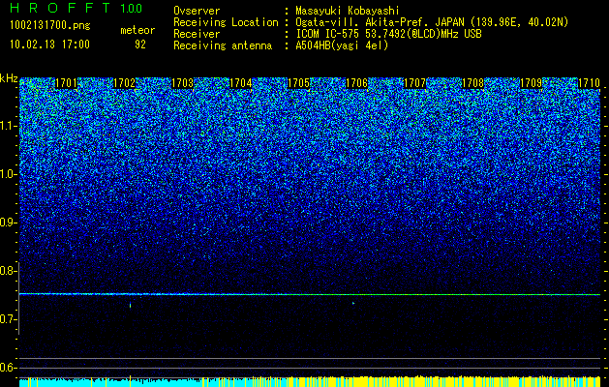
Task: Click the 'Ovserver' field label
Action: click(x=197, y=12)
